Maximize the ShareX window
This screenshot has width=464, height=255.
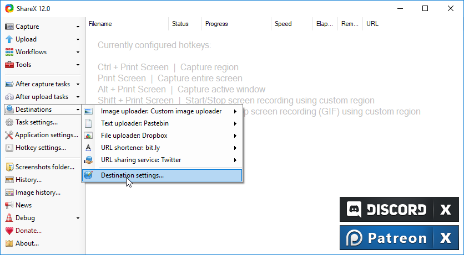click(425, 8)
